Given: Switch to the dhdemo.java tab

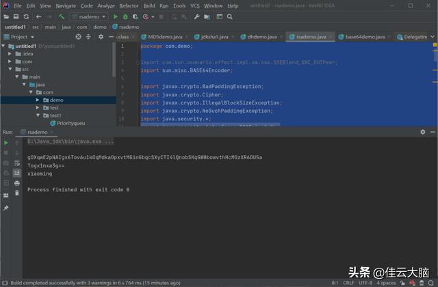Looking at the screenshot, I should coord(261,37).
